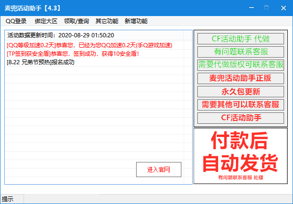Open the 其它功能 menu
The width and height of the screenshot is (293, 204).
click(x=107, y=21)
